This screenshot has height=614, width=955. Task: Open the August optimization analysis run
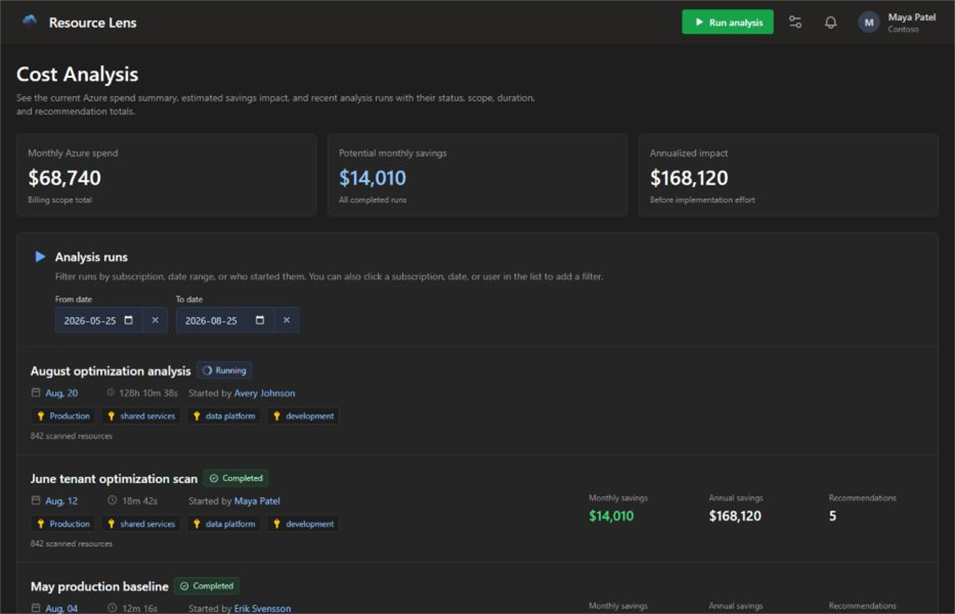tap(111, 370)
